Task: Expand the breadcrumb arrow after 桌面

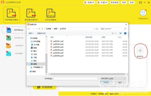Action: [59, 29]
